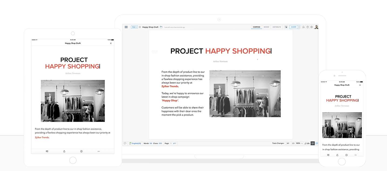The image size is (387, 171).
Task: Click the collaborators (0) icon
Action: [x=307, y=143]
